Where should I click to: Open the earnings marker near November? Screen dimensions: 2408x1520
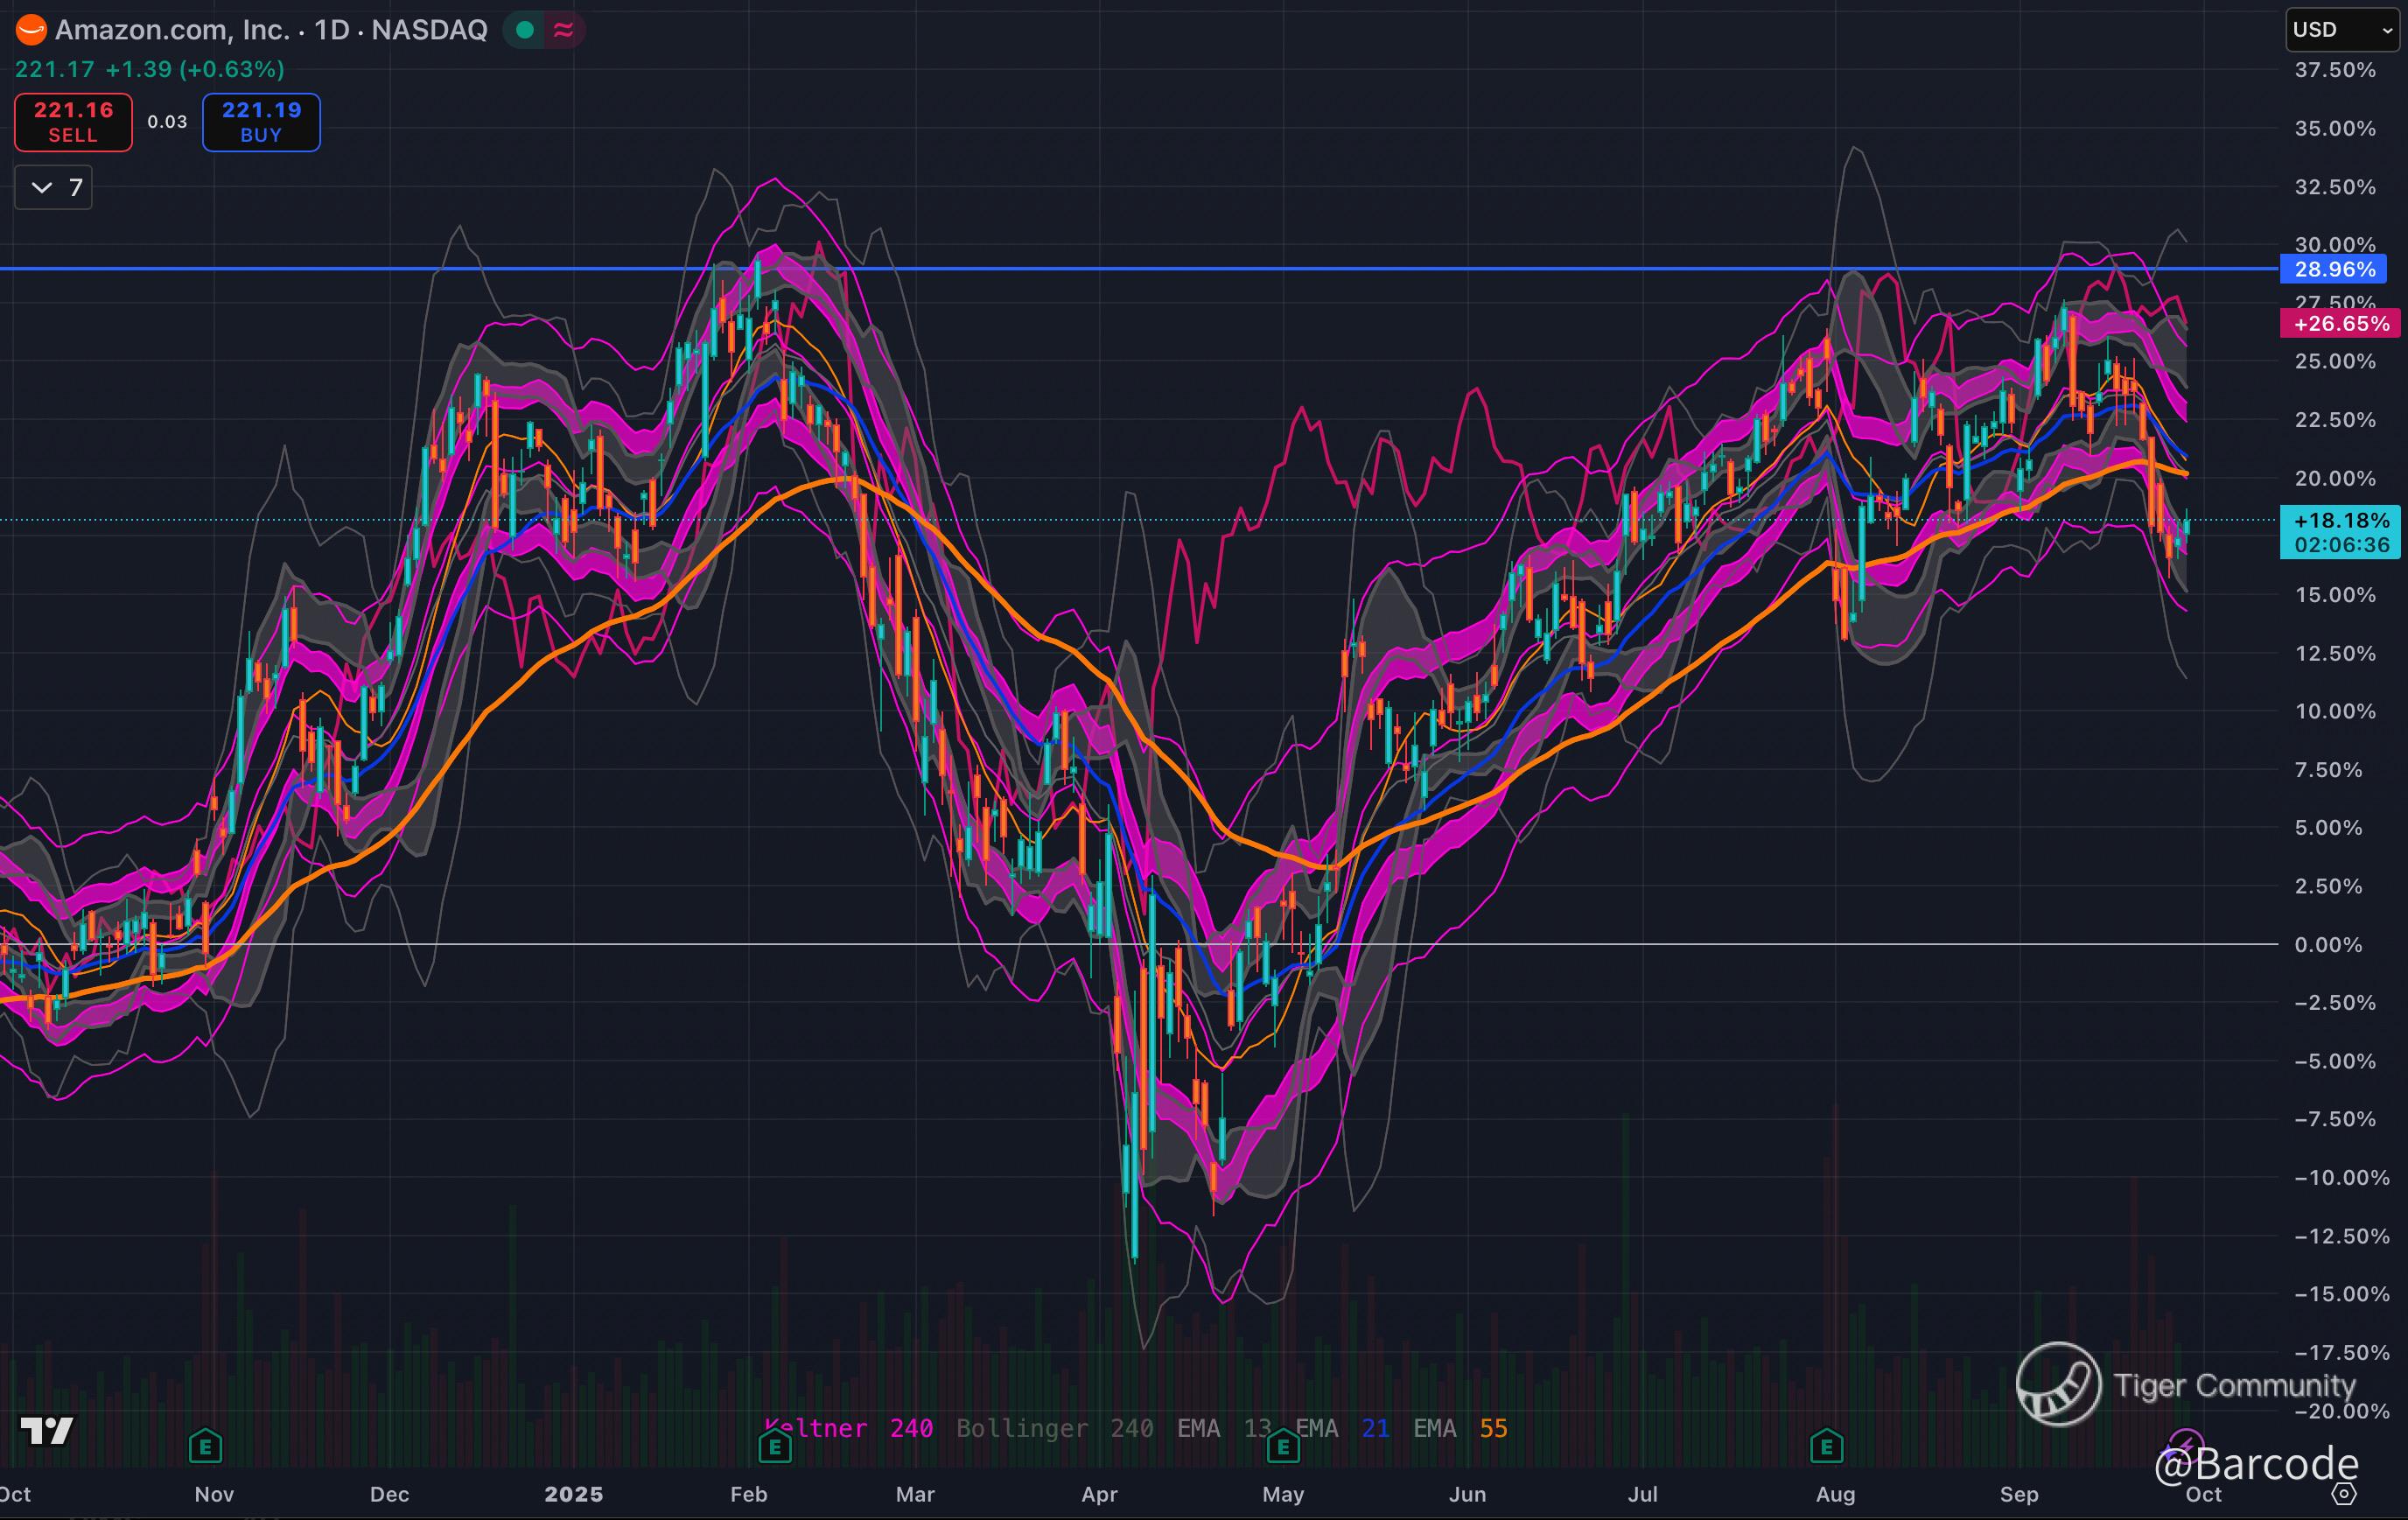205,1445
